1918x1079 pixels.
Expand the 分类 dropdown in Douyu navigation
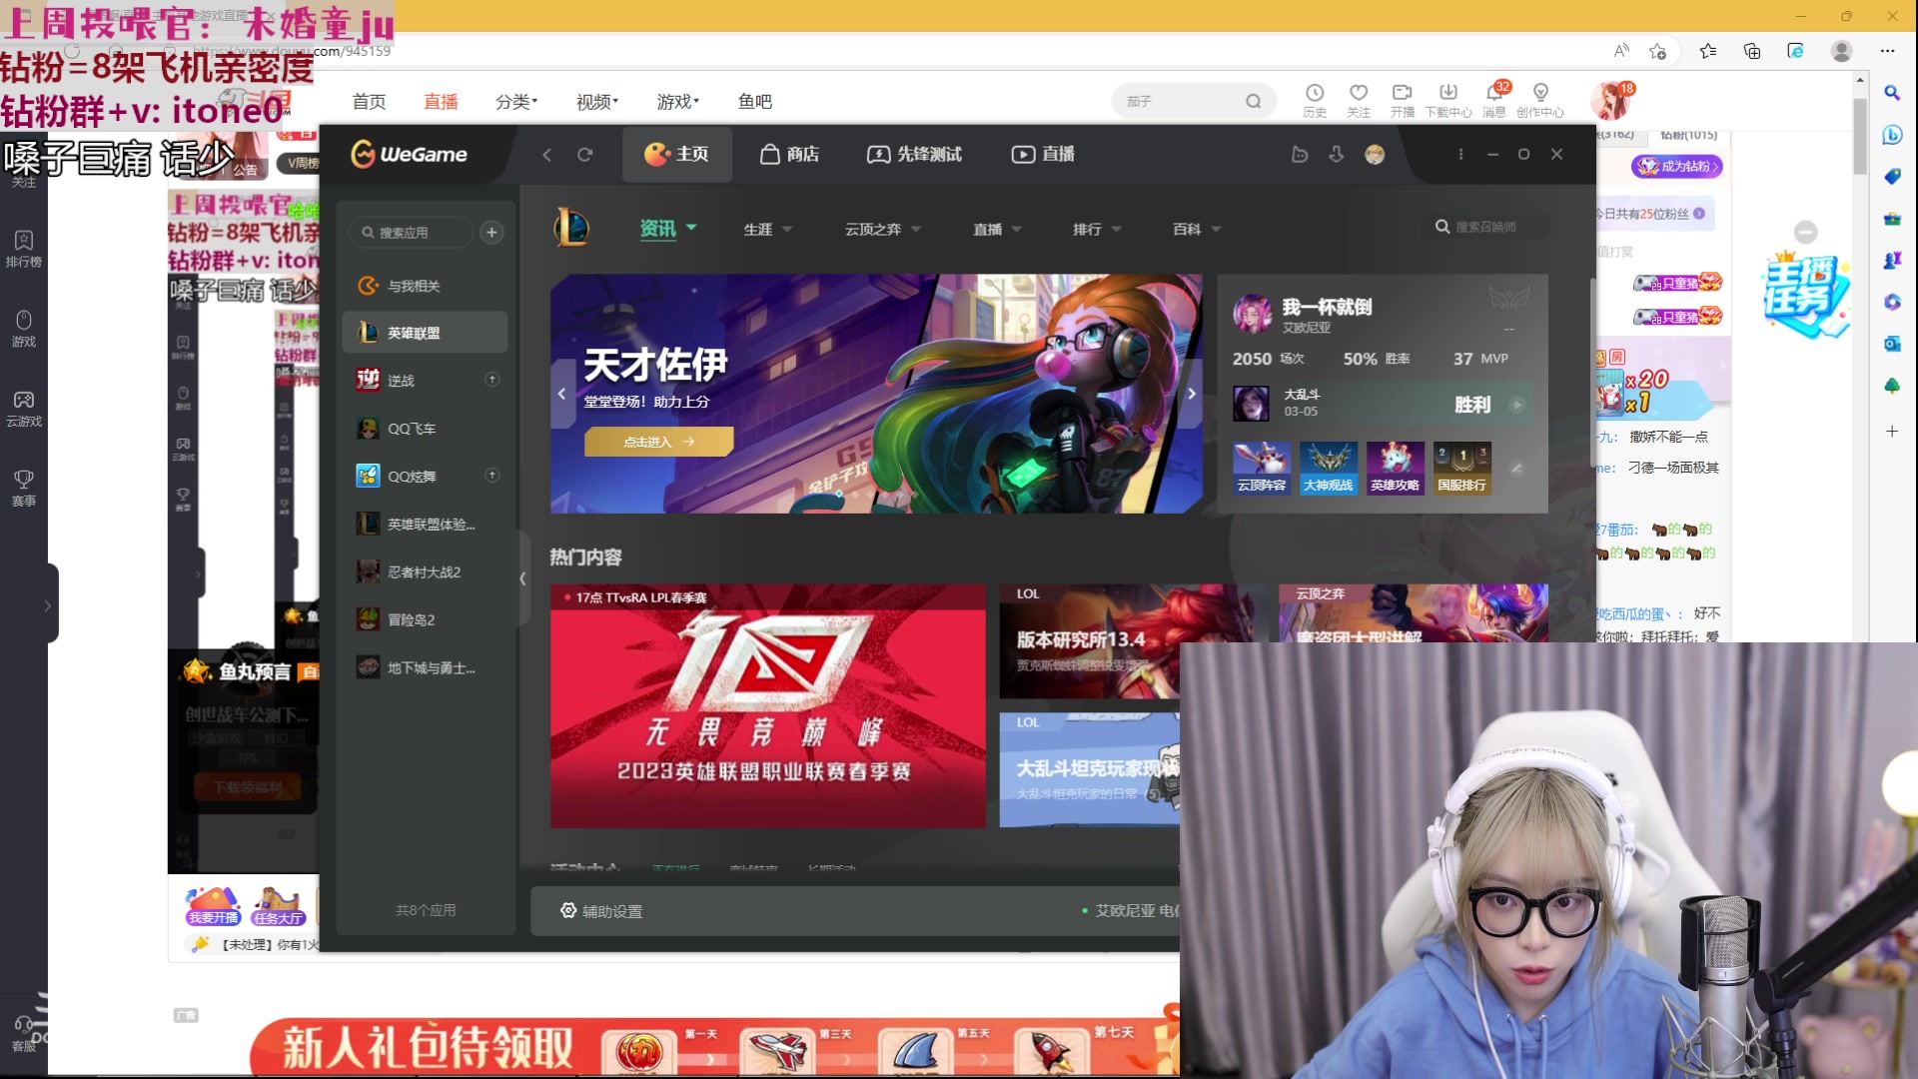coord(515,101)
